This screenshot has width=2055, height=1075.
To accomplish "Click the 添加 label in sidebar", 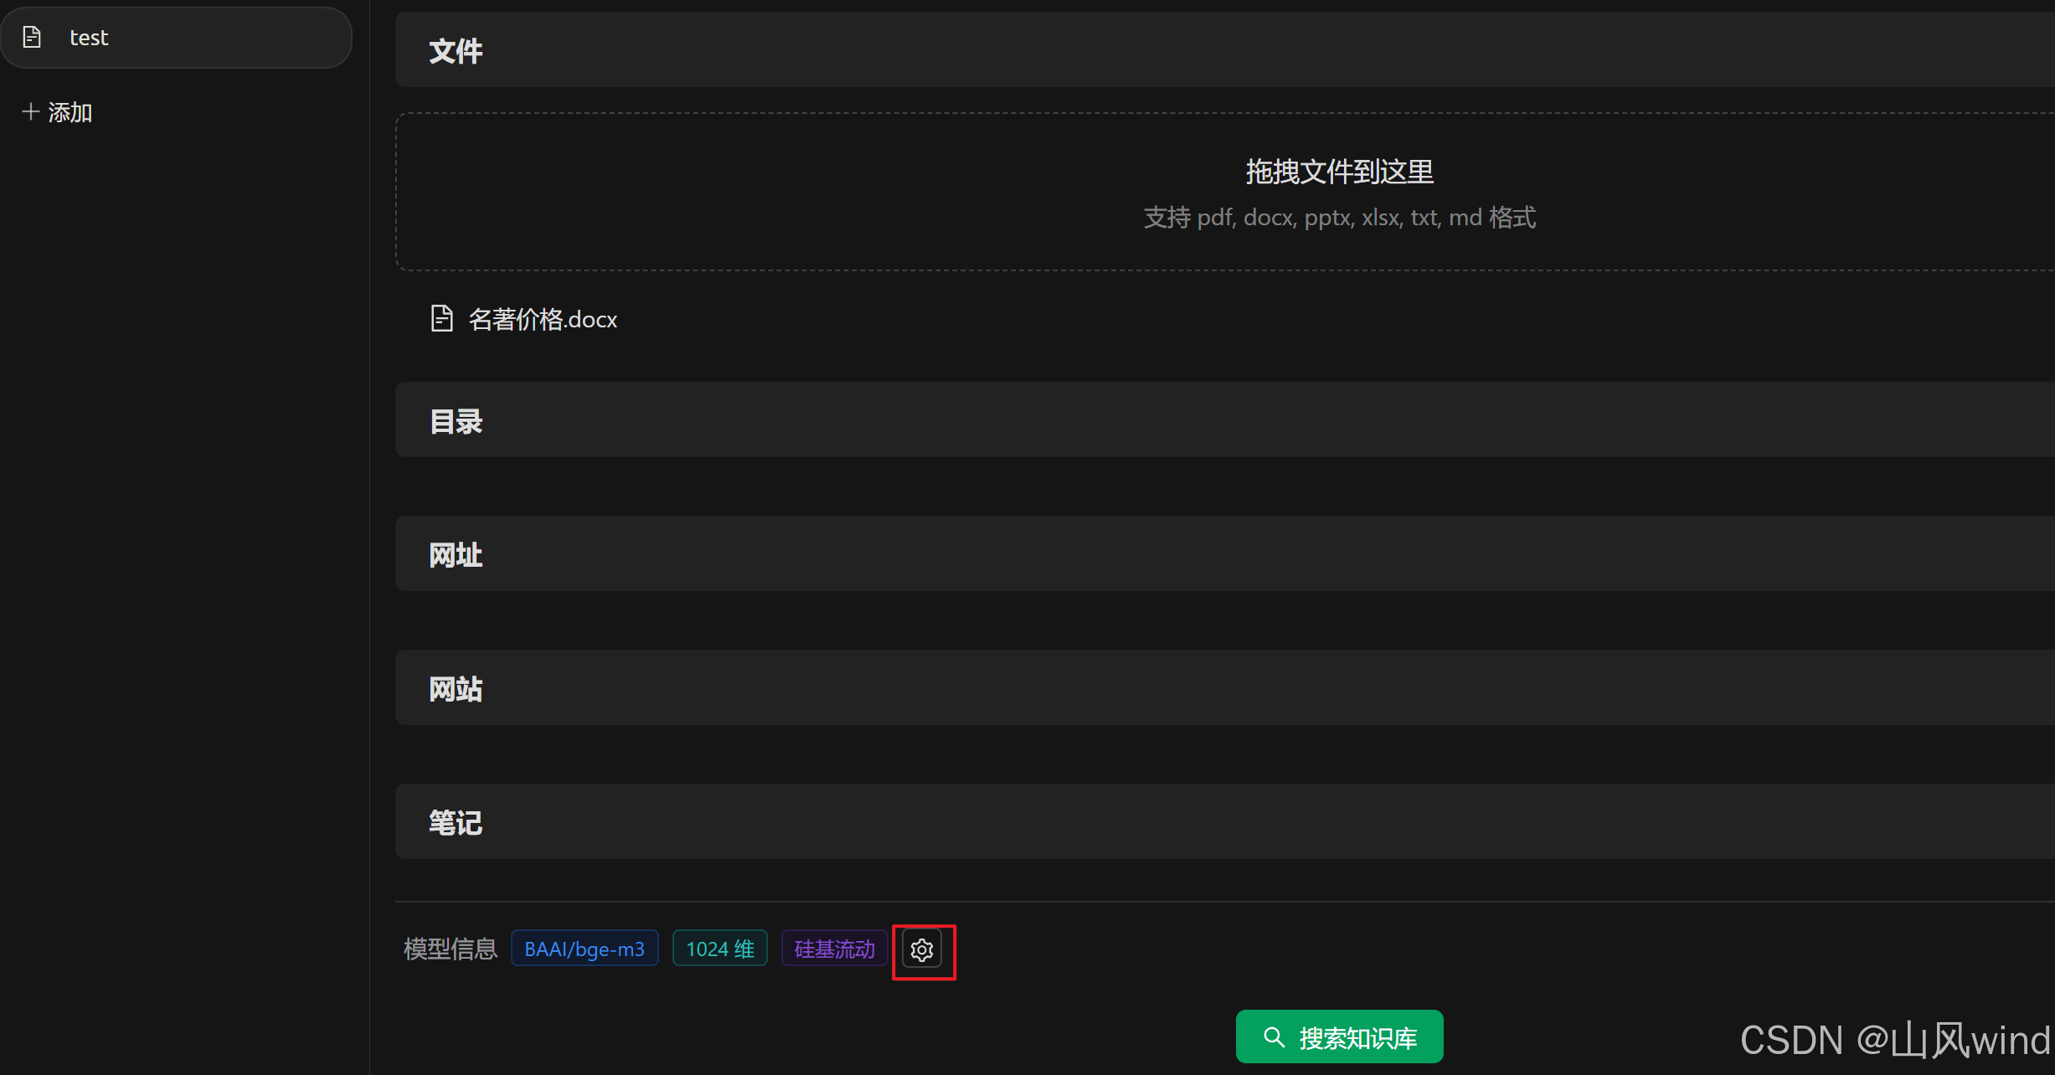I will [70, 112].
